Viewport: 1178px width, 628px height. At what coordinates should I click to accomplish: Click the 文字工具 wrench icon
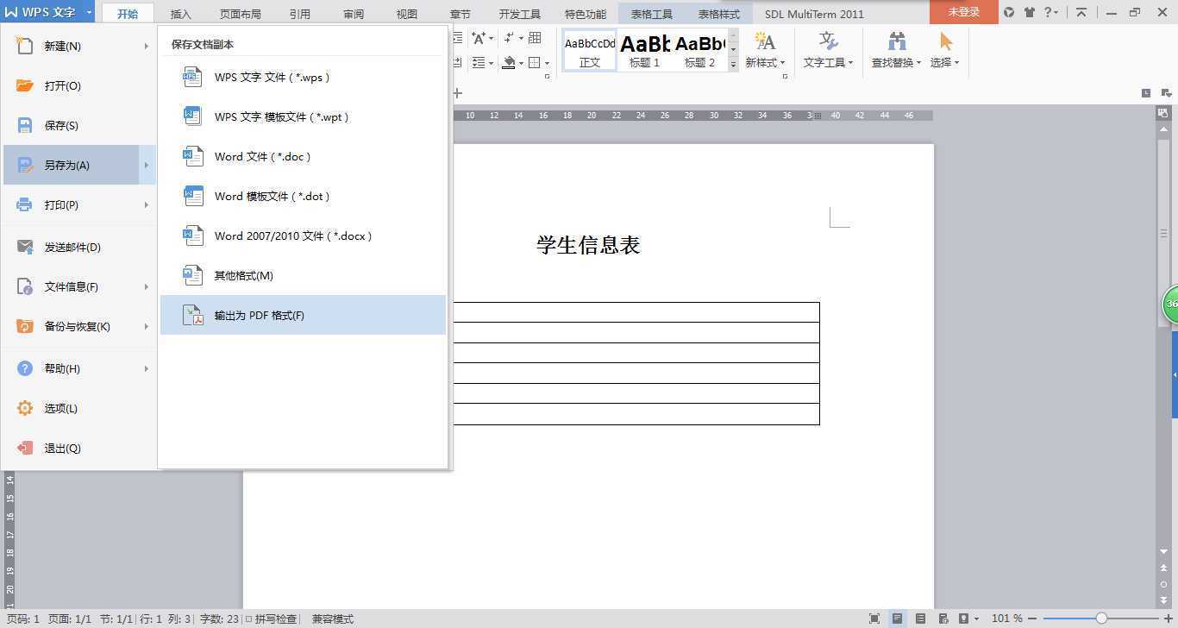coord(828,41)
